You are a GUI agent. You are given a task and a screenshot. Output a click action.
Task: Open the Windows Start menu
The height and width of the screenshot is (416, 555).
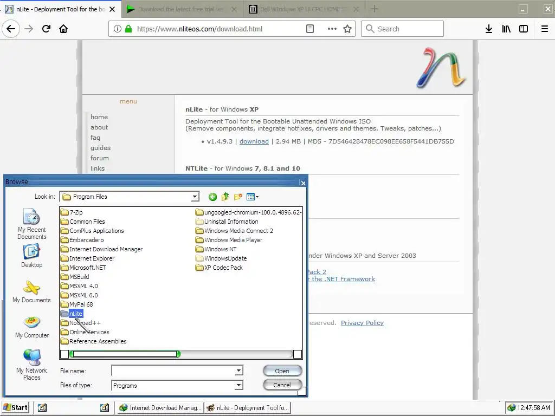[x=15, y=407]
